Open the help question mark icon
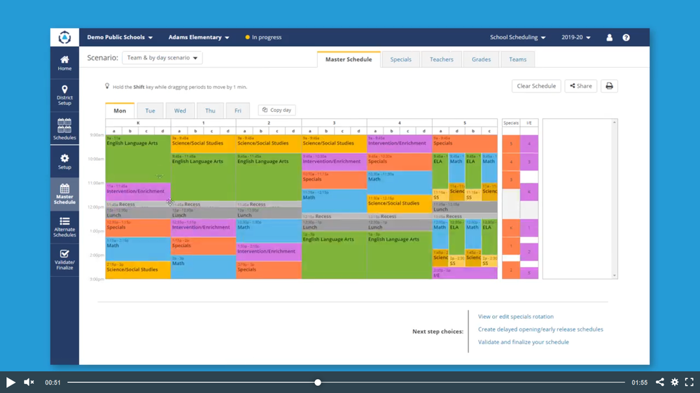This screenshot has height=393, width=700. [x=626, y=38]
